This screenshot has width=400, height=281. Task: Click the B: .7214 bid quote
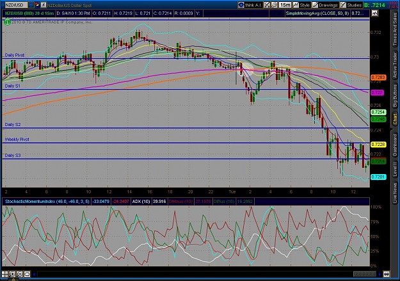[x=374, y=5]
